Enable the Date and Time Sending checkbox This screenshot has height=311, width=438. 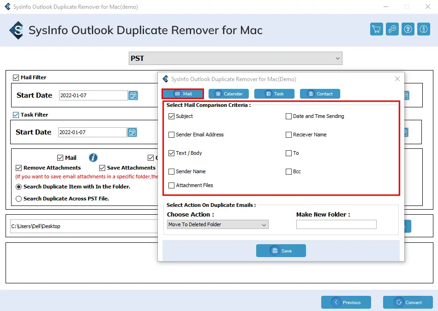click(x=288, y=116)
